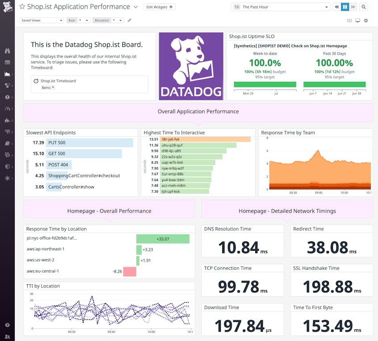Open the binoculars Watchdog icon in sidebar
Screen dimensions: 378x341
pos(8,51)
